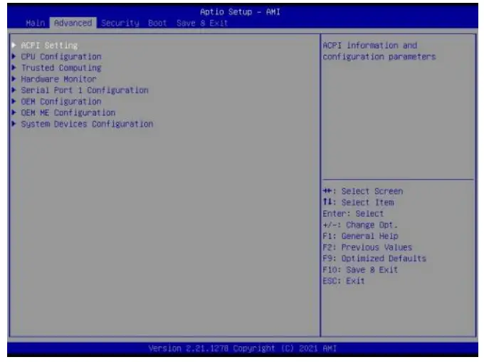
Task: Click the arrow beside System Devices Configuration
Action: 14,123
